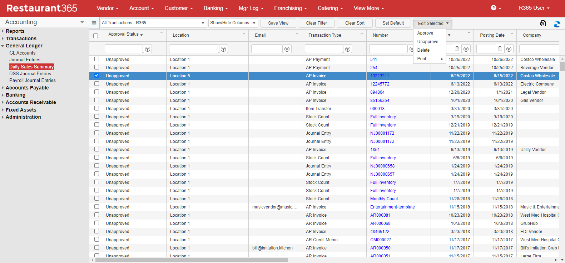Toggle the select-all header checkbox
The height and width of the screenshot is (263, 565).
(95, 36)
